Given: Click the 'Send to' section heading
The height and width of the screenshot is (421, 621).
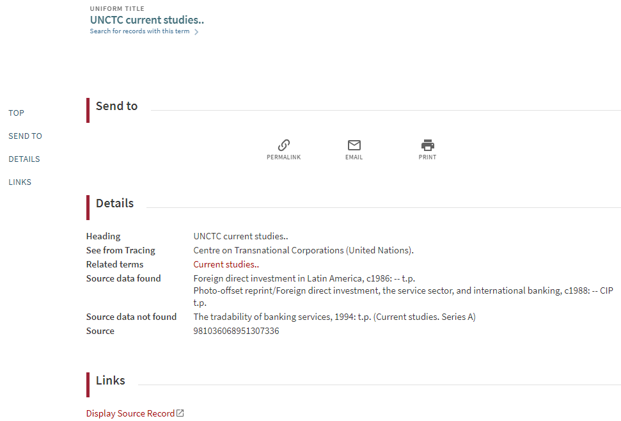Looking at the screenshot, I should coord(116,106).
